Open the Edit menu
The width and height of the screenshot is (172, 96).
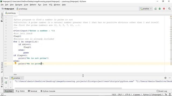pos(6,5)
